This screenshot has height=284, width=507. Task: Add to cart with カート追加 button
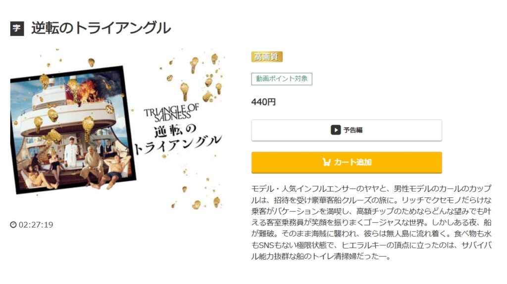pyautogui.click(x=347, y=162)
